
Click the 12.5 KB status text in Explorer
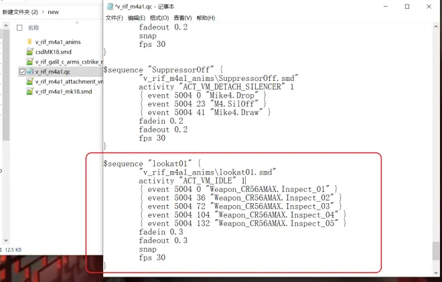(x=13, y=250)
